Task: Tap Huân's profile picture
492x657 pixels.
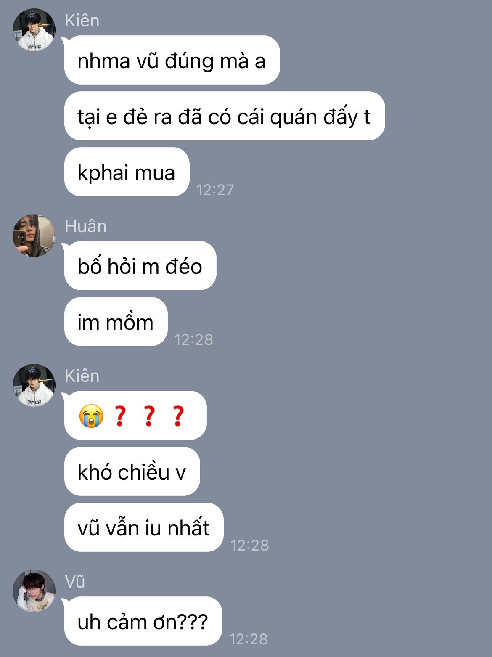Action: (x=34, y=236)
